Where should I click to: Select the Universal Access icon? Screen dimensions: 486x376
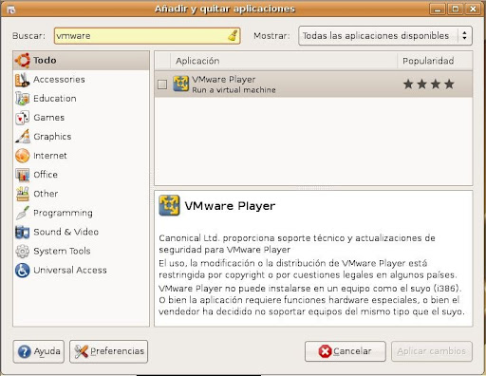coord(22,270)
